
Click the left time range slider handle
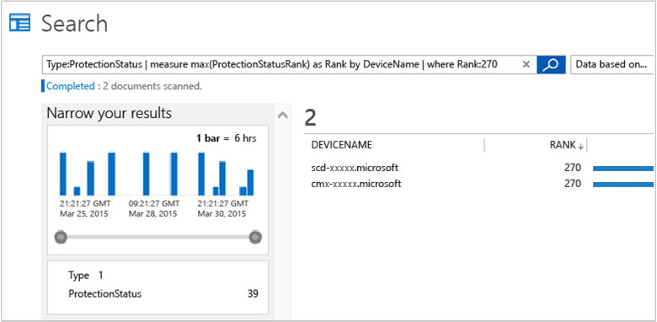coord(61,237)
